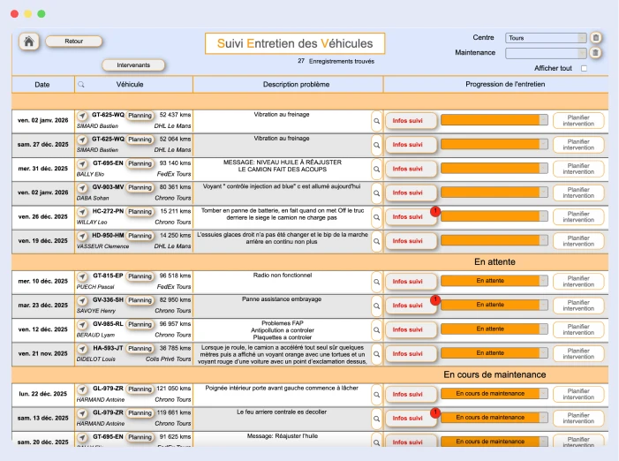Open the Centre dropdown showing Tours

tap(545, 38)
